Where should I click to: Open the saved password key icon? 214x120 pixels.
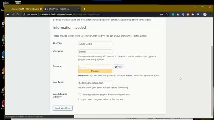tap(162, 14)
